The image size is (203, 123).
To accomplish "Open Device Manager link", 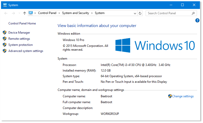I will [x=19, y=33].
